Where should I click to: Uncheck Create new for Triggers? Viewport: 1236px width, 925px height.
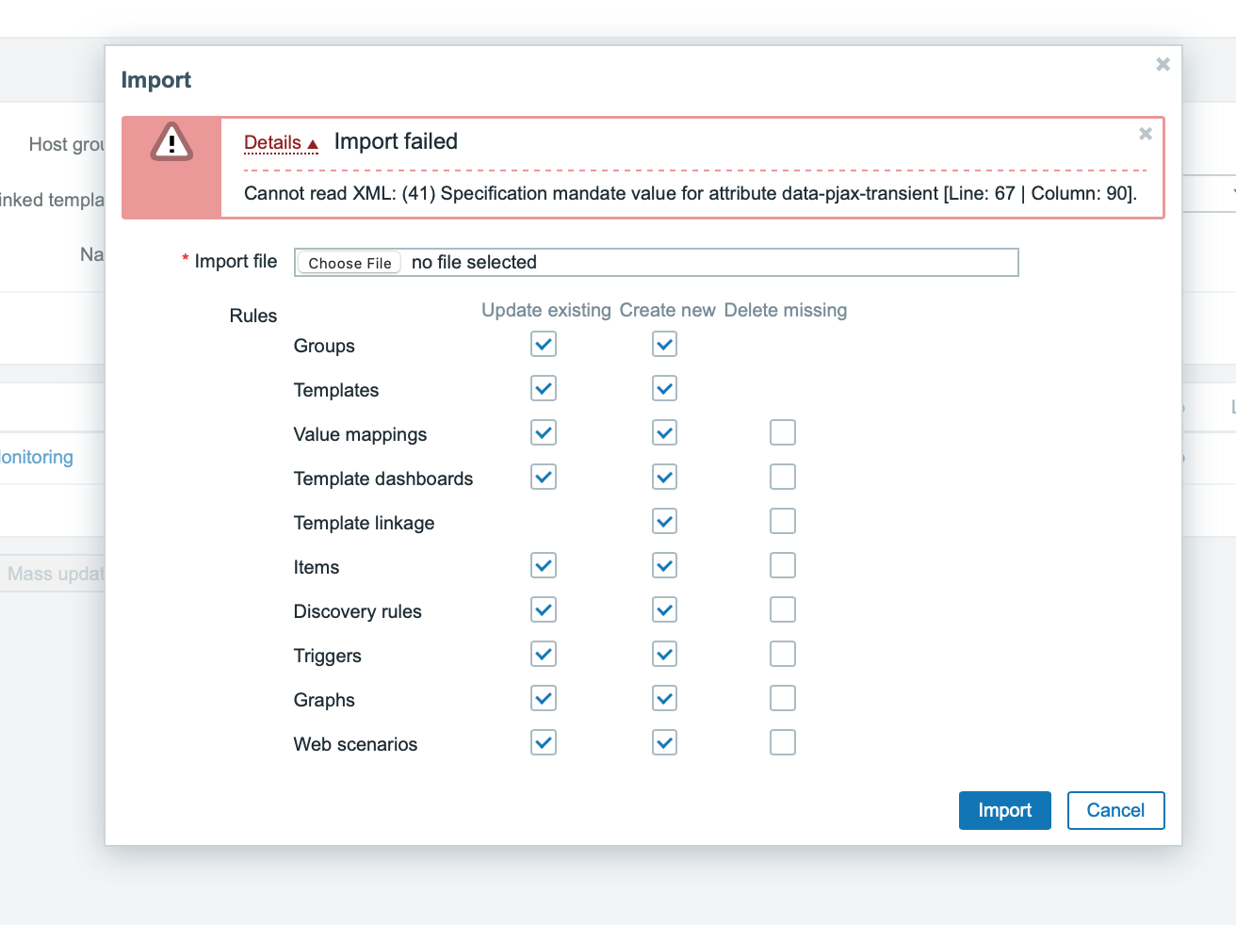(664, 655)
